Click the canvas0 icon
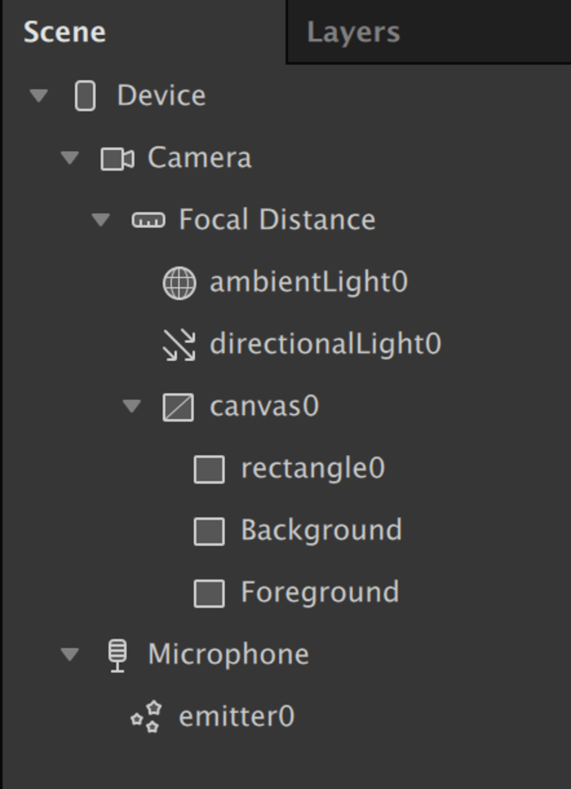 (178, 407)
